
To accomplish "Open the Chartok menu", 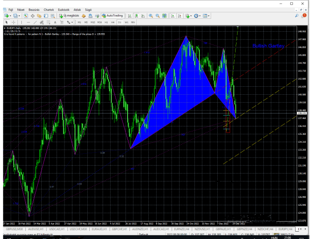I will pos(49,10).
